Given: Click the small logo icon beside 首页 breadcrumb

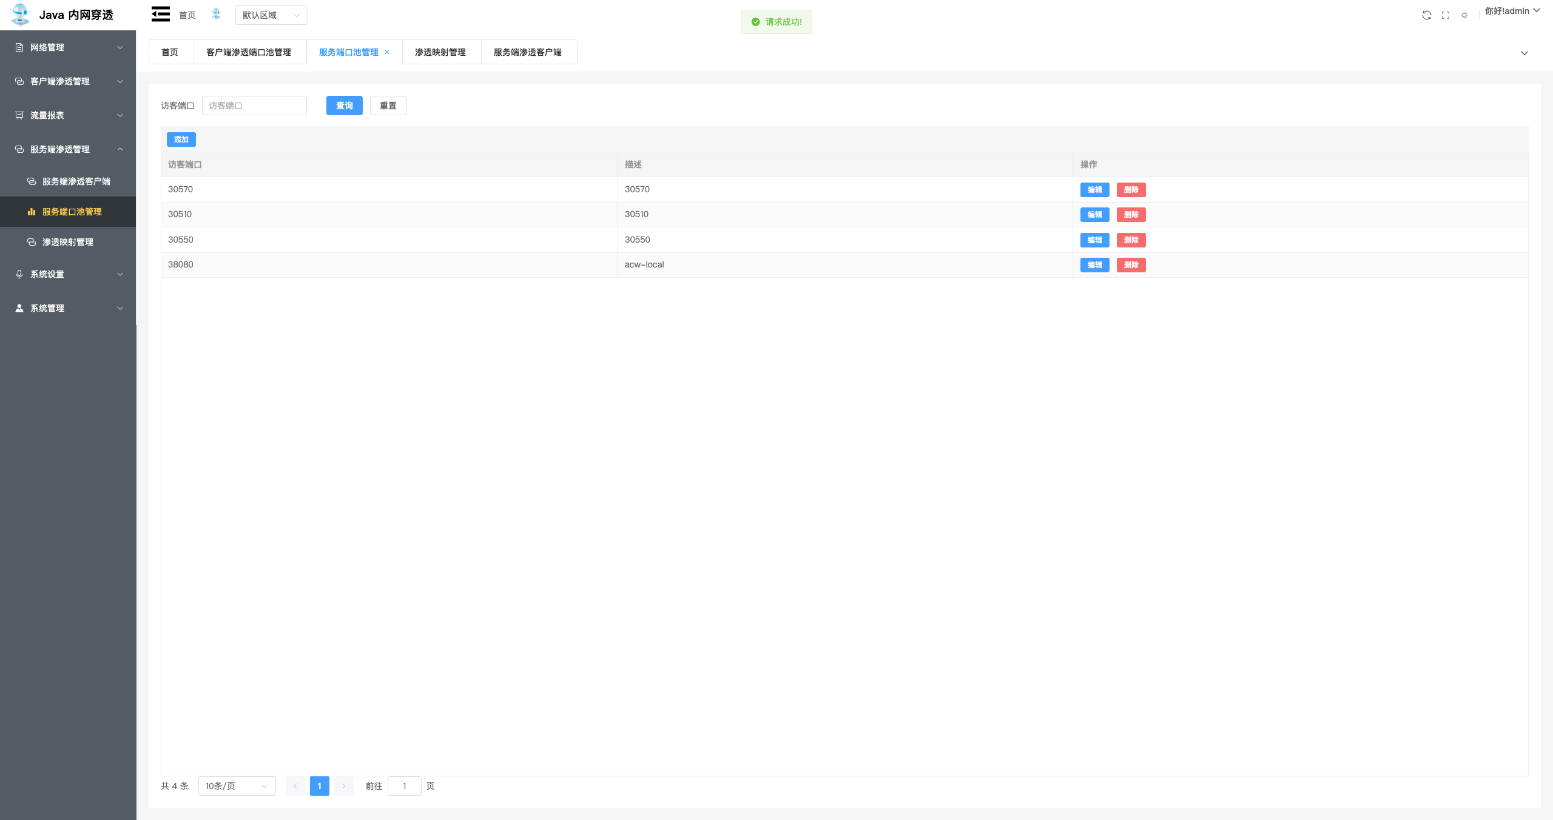Looking at the screenshot, I should pyautogui.click(x=216, y=15).
